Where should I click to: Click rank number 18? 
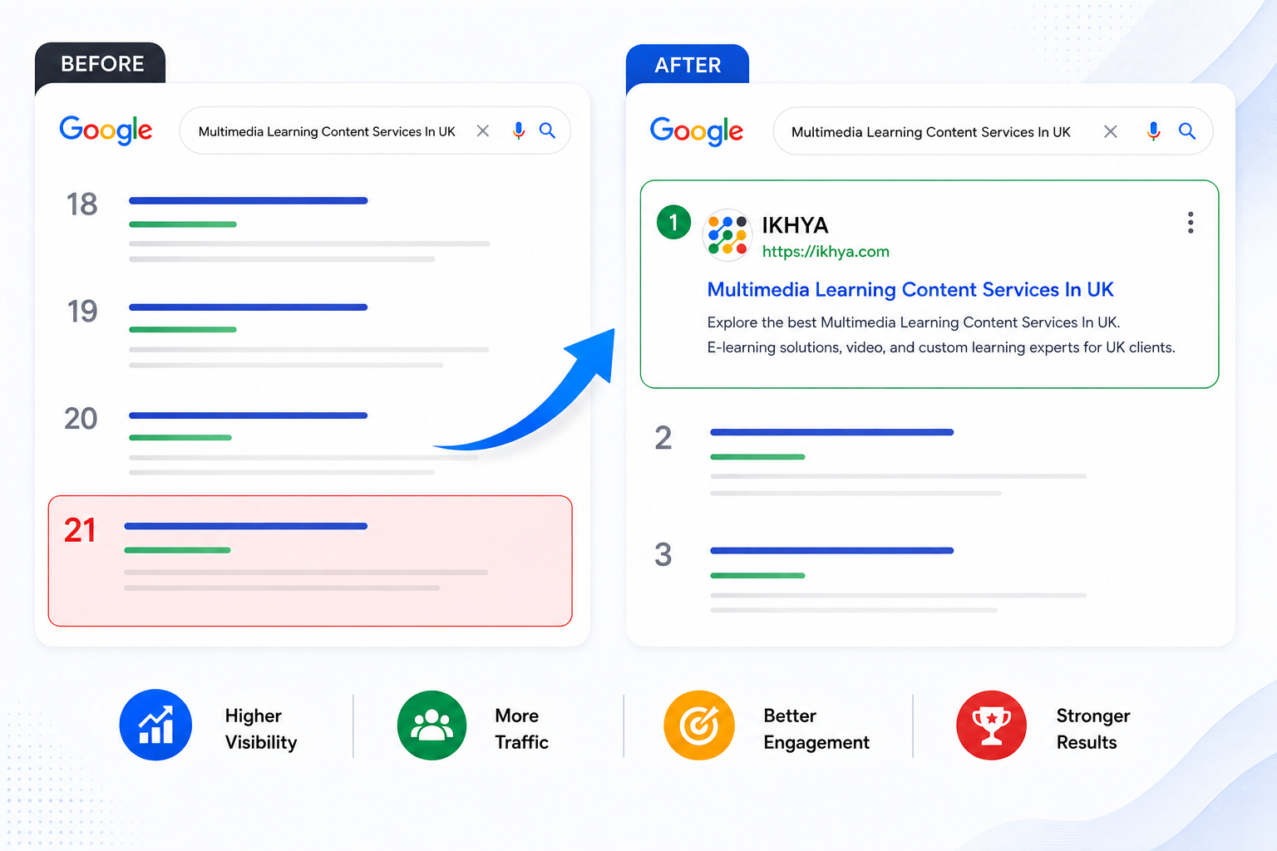coord(81,204)
